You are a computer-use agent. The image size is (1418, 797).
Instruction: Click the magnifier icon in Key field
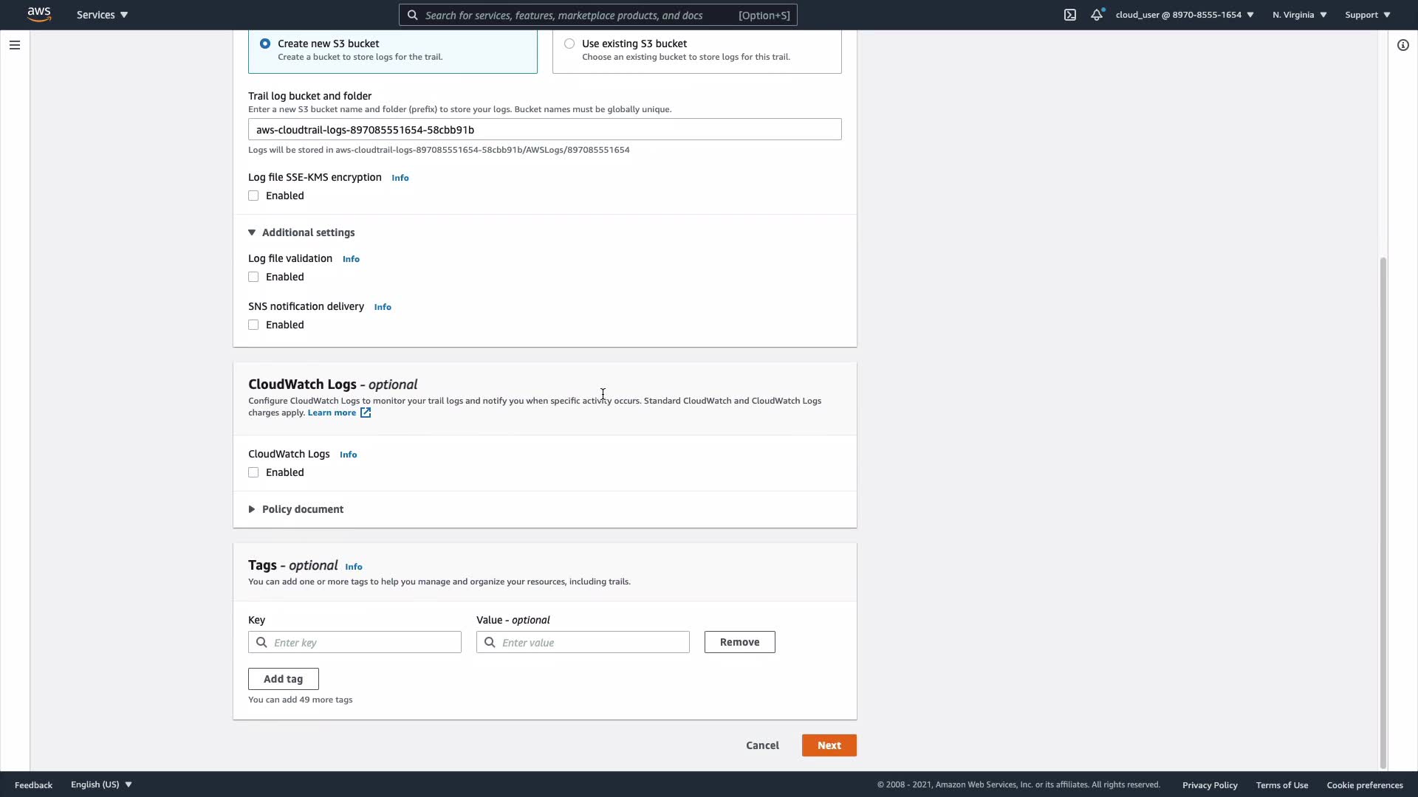(x=261, y=642)
